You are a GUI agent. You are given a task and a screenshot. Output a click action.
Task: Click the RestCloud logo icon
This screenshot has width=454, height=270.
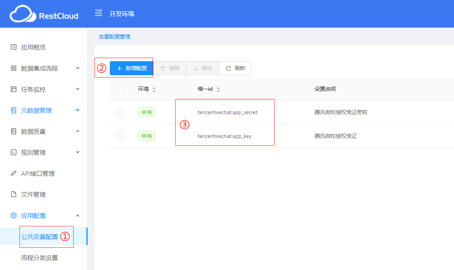(x=23, y=14)
